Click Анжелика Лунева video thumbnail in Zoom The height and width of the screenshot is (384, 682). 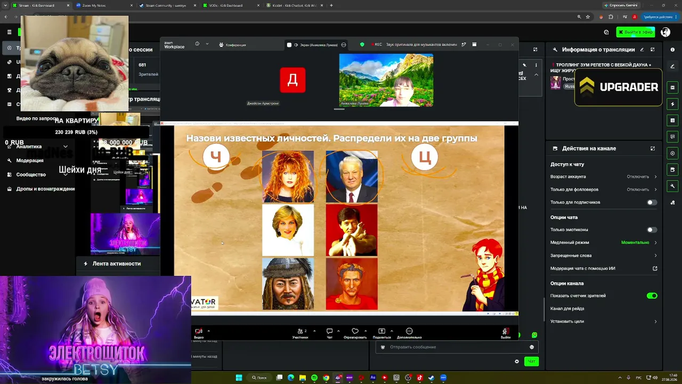tap(386, 80)
